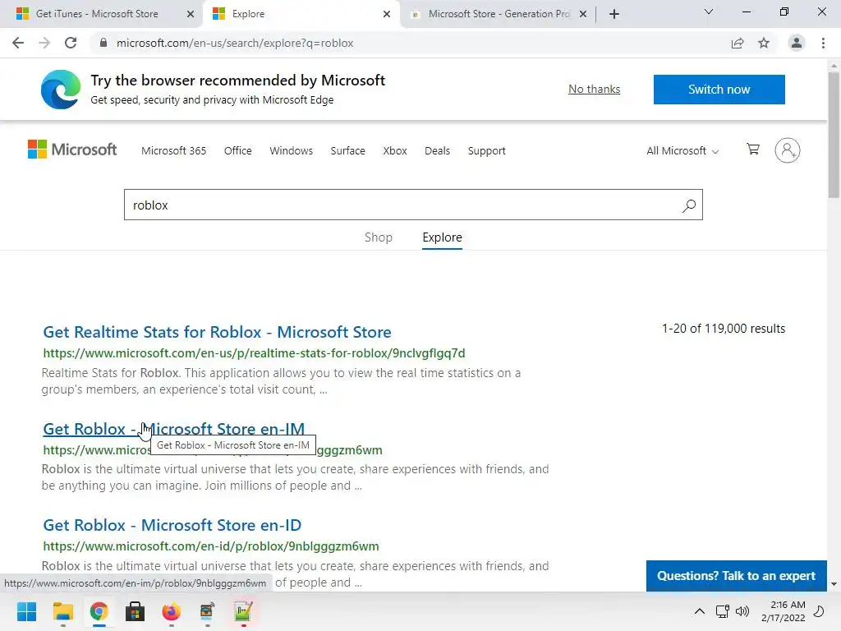Open a new browser tab
Screen dimensions: 841x631
614,14
